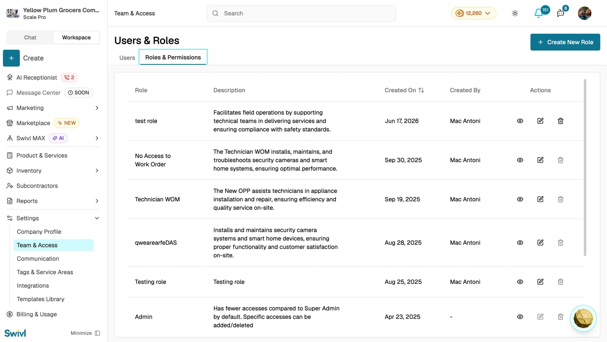View the qwearearfeDAS role
The width and height of the screenshot is (607, 342).
(x=520, y=243)
